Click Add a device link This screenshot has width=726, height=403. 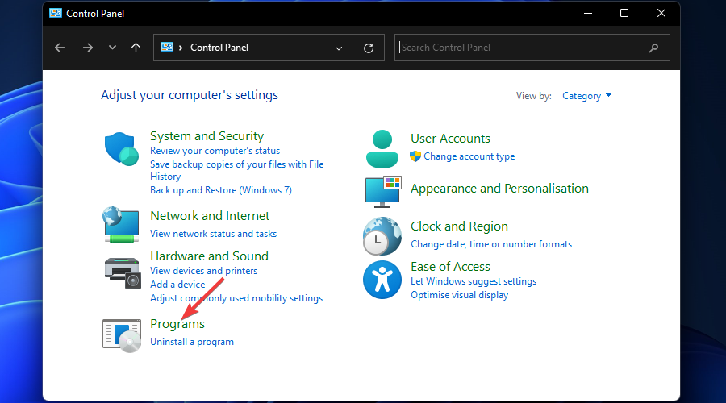(177, 285)
